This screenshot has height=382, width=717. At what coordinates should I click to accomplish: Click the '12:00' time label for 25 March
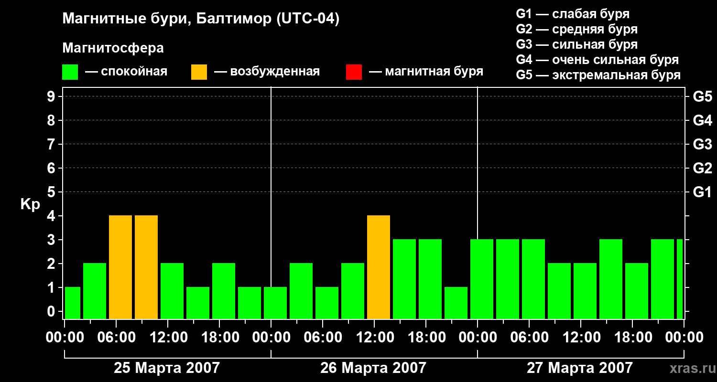[x=168, y=338]
